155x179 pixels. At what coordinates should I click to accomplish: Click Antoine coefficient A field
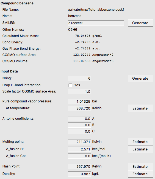point(79,119)
